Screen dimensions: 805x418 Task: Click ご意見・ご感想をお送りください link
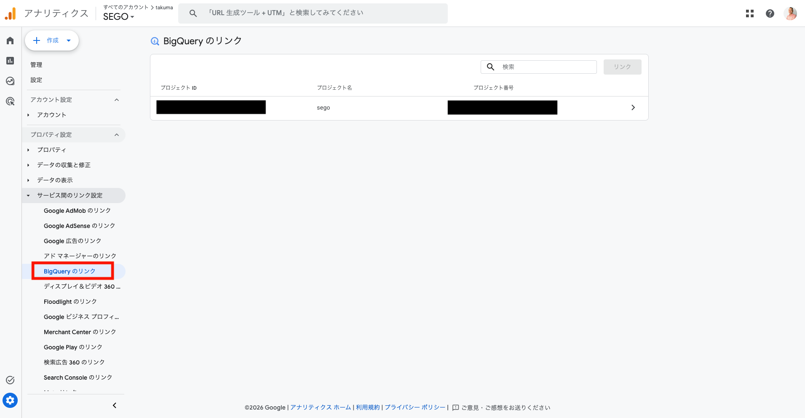(506, 407)
